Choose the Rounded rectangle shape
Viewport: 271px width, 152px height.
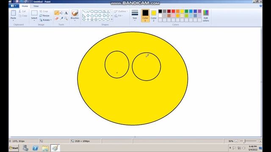point(100,12)
